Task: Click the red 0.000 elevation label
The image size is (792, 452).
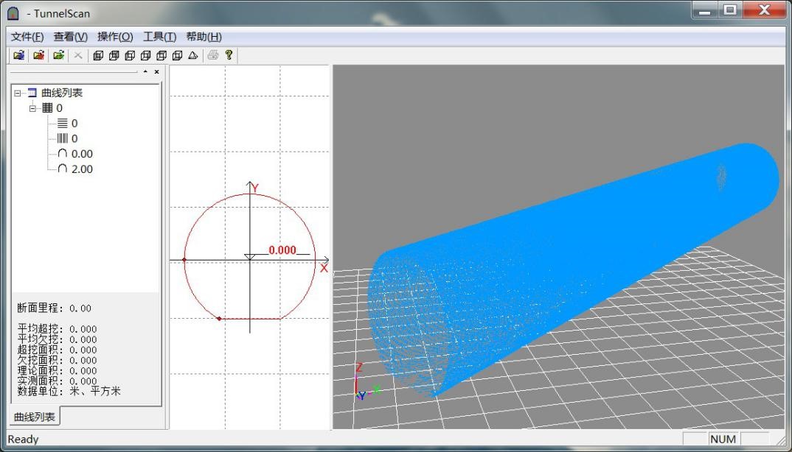Action: tap(282, 250)
